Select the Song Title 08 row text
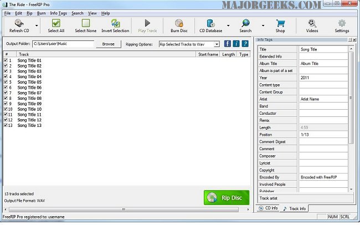This screenshot has width=360, height=225. pyautogui.click(x=29, y=98)
